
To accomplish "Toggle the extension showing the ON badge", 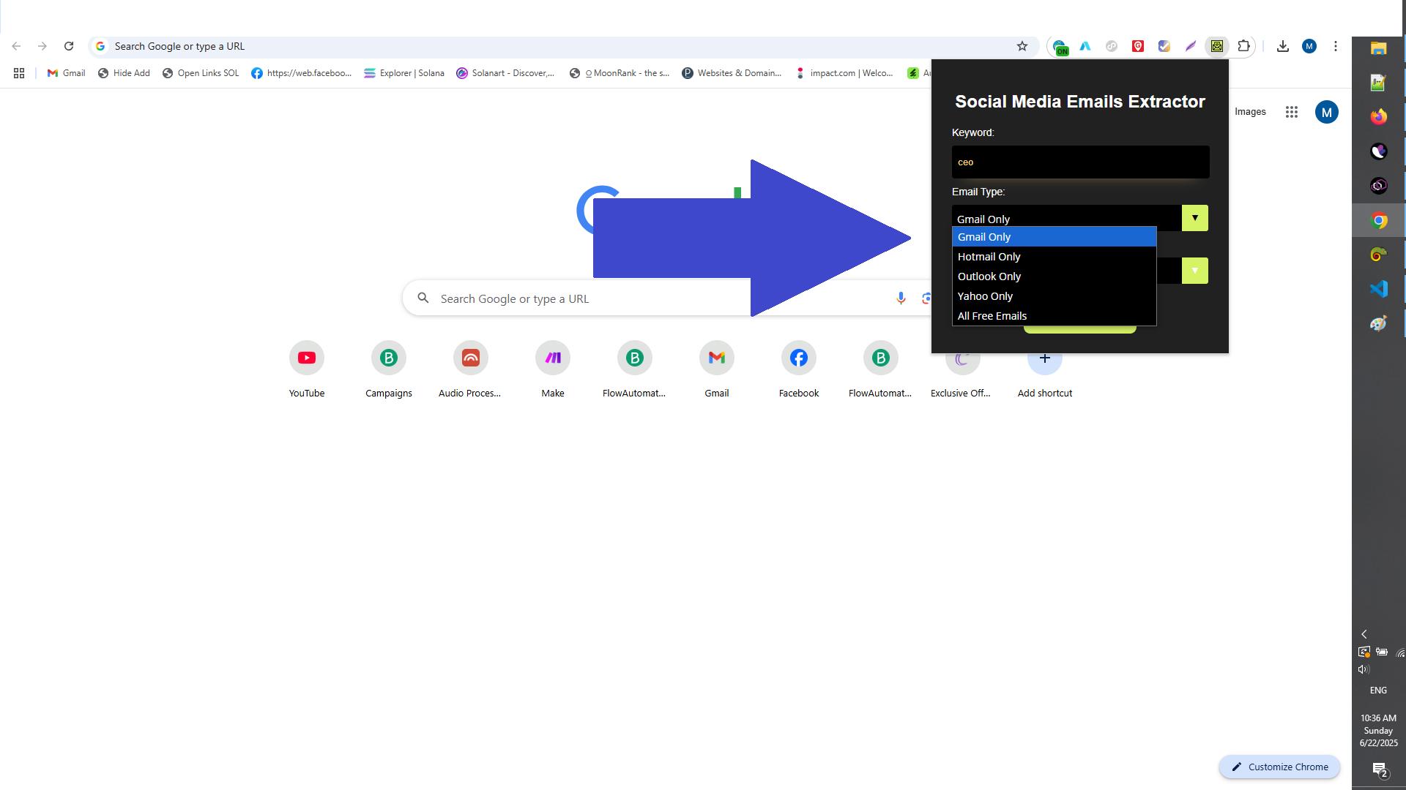I will coord(1060,46).
